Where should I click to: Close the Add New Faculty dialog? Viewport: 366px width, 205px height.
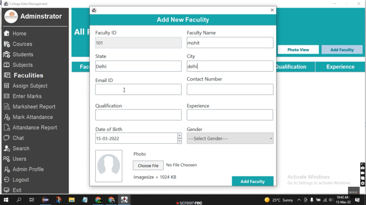(x=272, y=10)
